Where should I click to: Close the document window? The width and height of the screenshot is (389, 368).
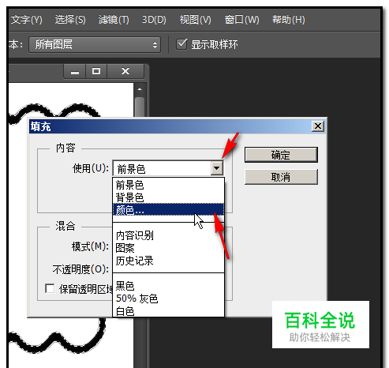tap(125, 71)
